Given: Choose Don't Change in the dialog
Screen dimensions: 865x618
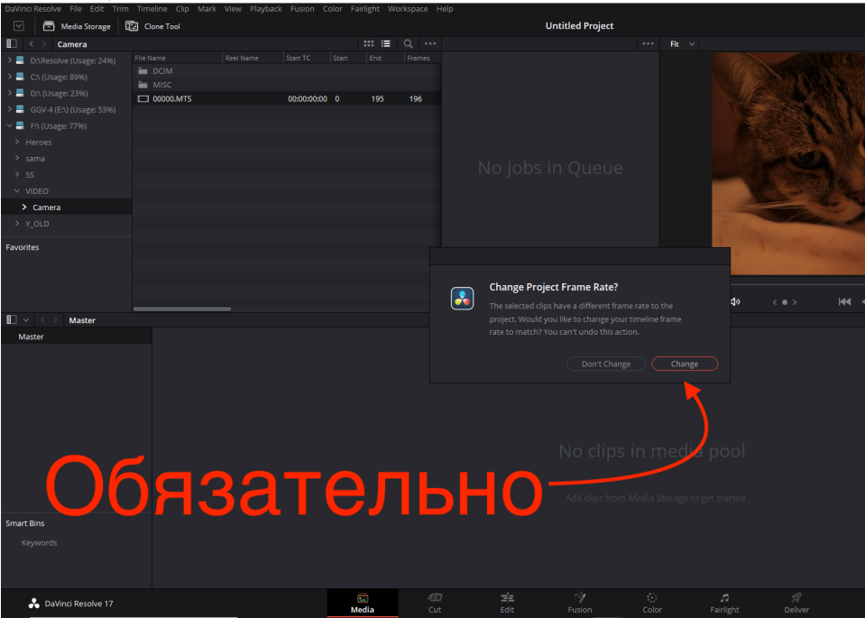Looking at the screenshot, I should pyautogui.click(x=606, y=364).
